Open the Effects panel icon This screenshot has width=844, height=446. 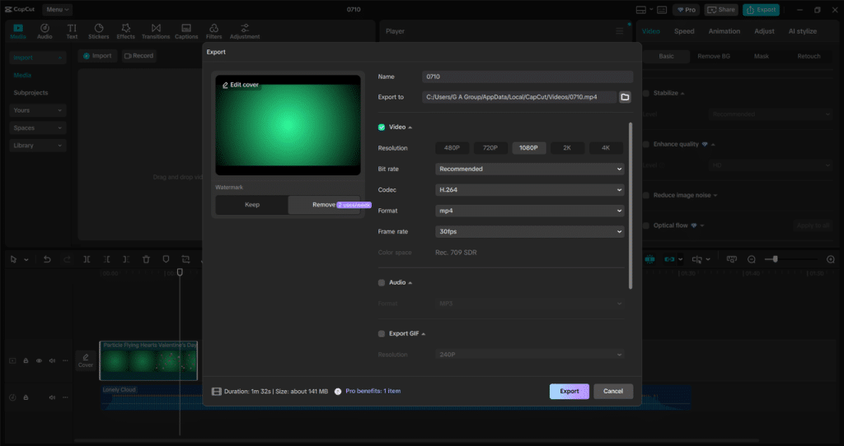click(125, 31)
